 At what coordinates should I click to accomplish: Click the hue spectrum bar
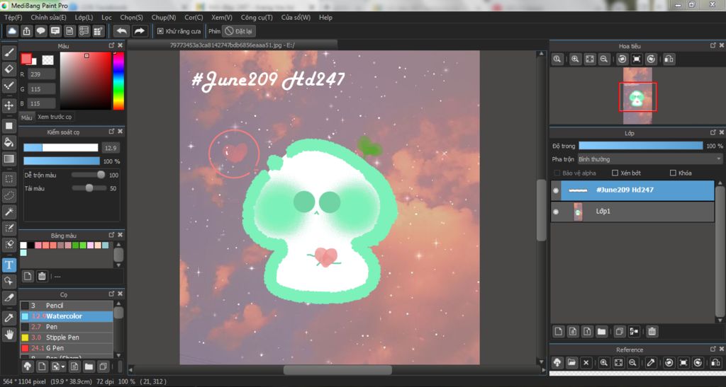[118, 81]
